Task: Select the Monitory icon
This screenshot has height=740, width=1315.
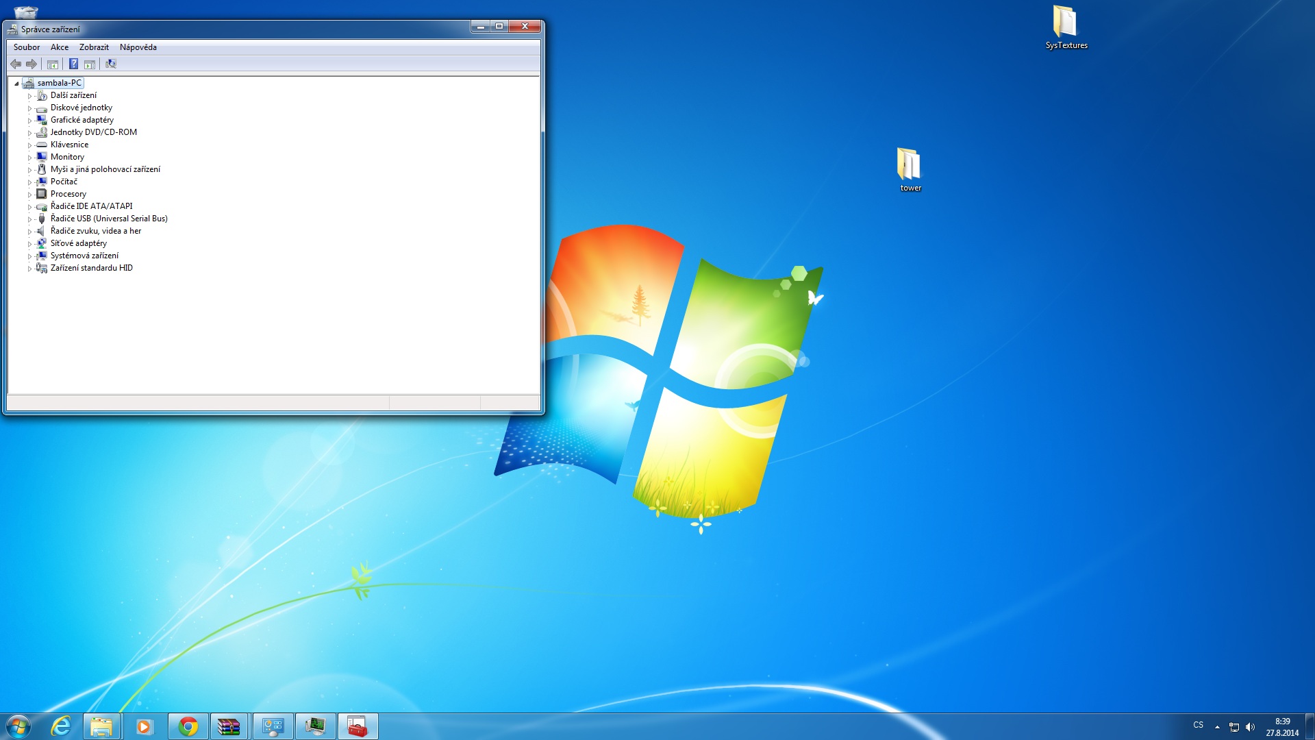Action: pos(42,158)
